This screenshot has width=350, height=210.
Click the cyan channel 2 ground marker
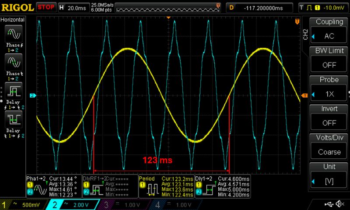[32, 95]
